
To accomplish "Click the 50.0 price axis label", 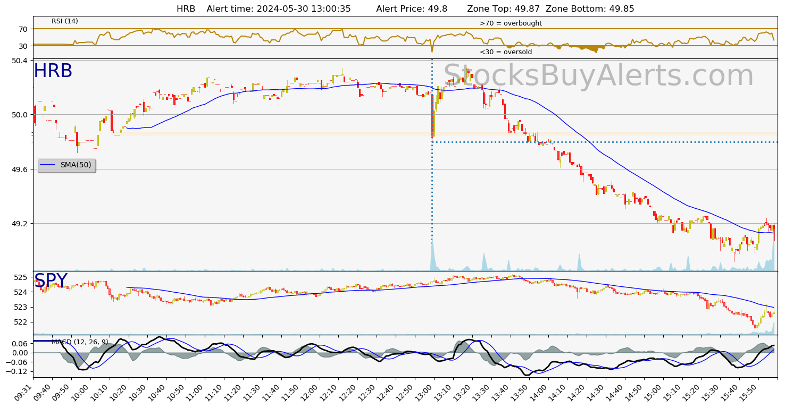I will 20,115.
